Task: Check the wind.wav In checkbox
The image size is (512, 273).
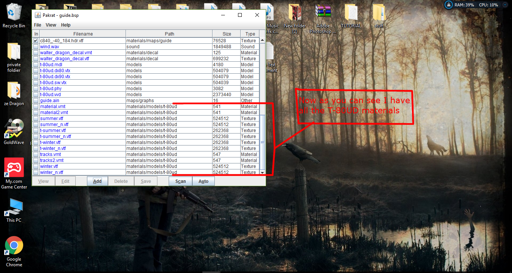Action: point(36,47)
